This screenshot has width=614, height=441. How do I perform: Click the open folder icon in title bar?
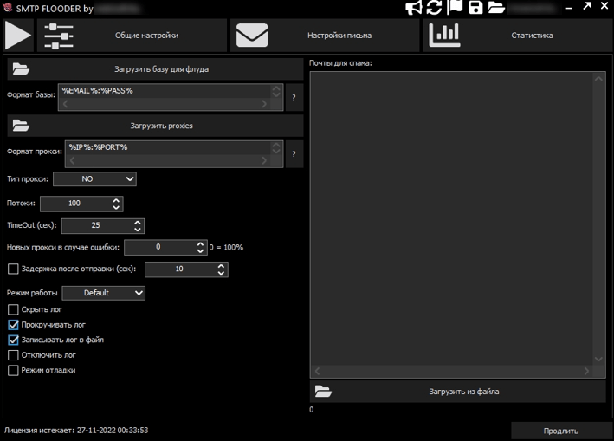(x=496, y=8)
